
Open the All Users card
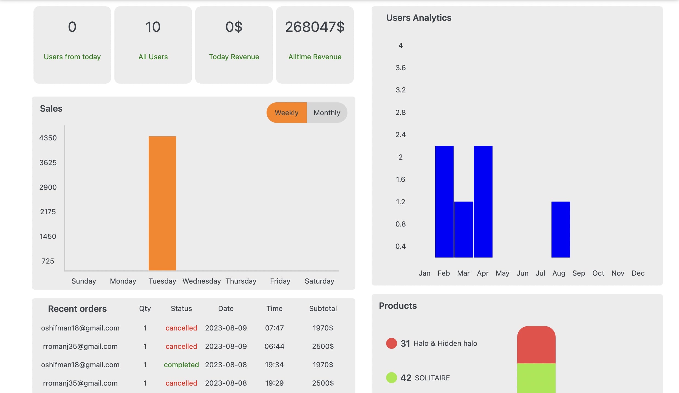click(153, 45)
